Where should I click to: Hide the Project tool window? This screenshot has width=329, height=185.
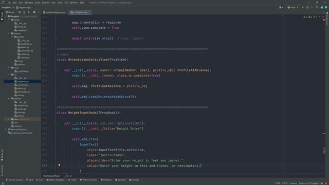point(39,12)
